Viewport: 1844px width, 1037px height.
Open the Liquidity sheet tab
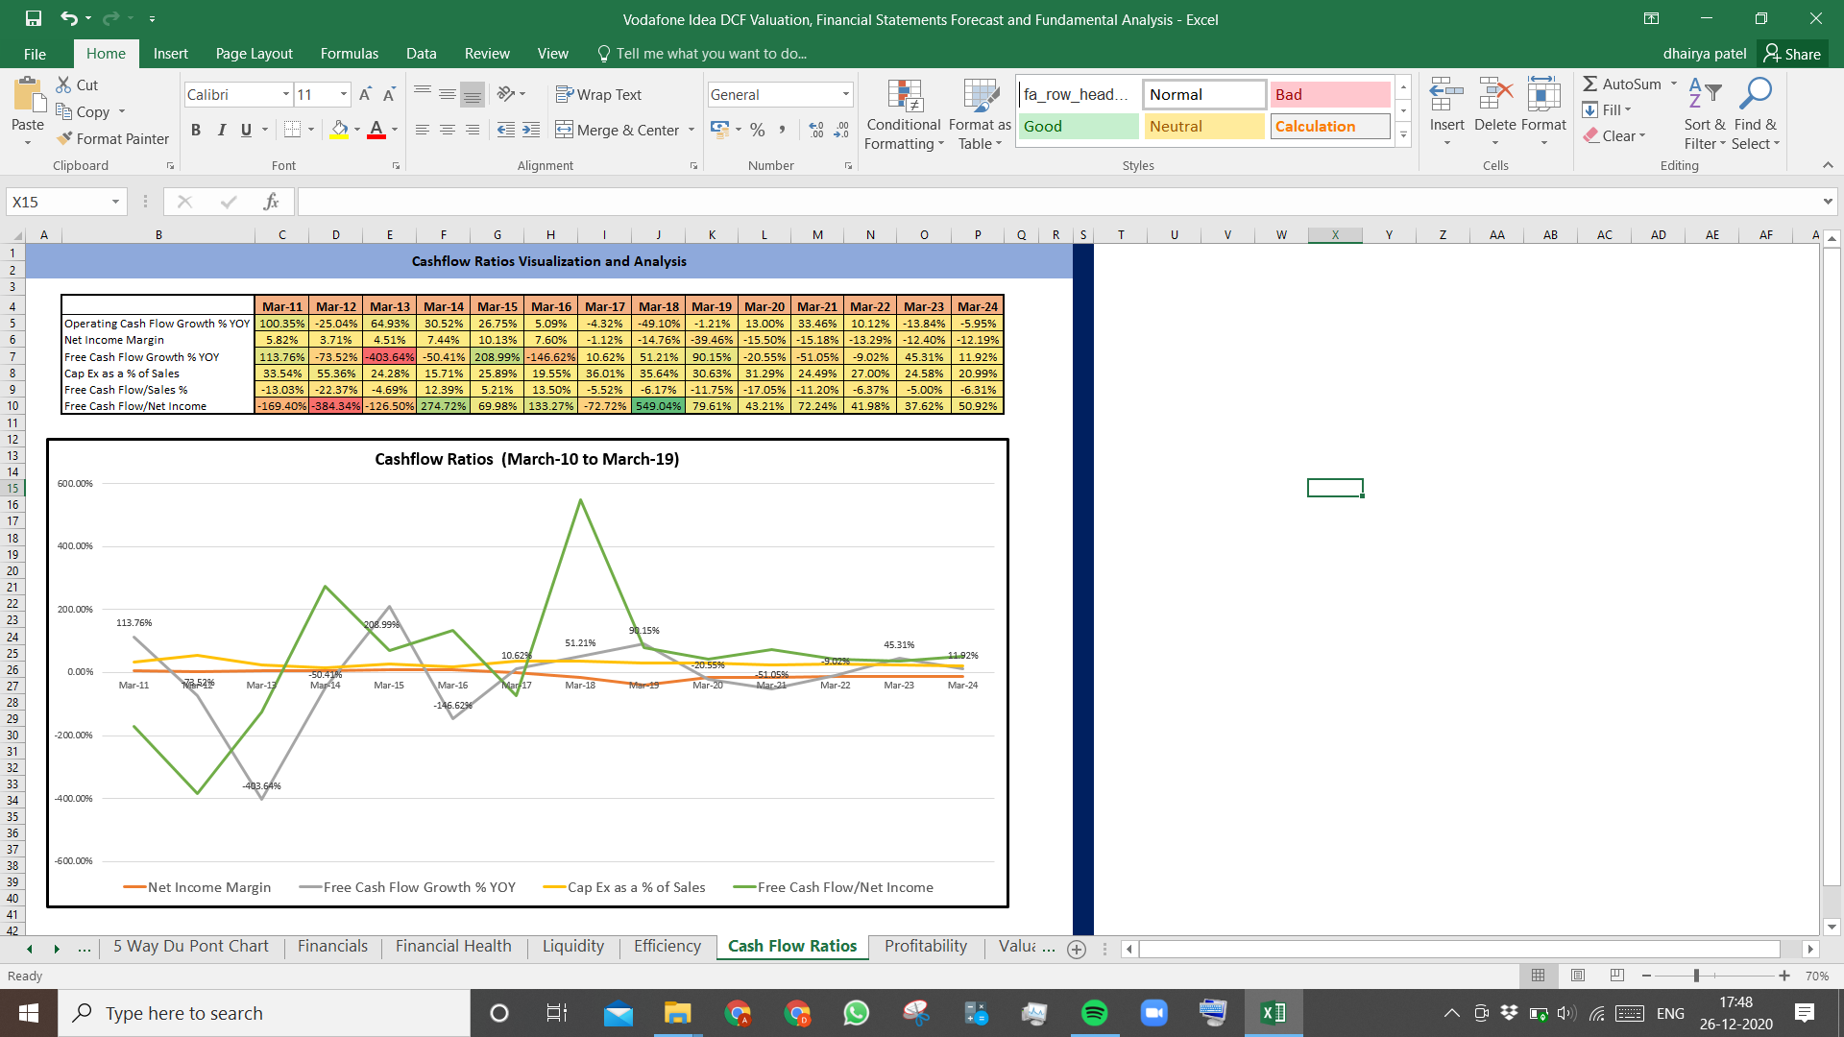tap(573, 946)
